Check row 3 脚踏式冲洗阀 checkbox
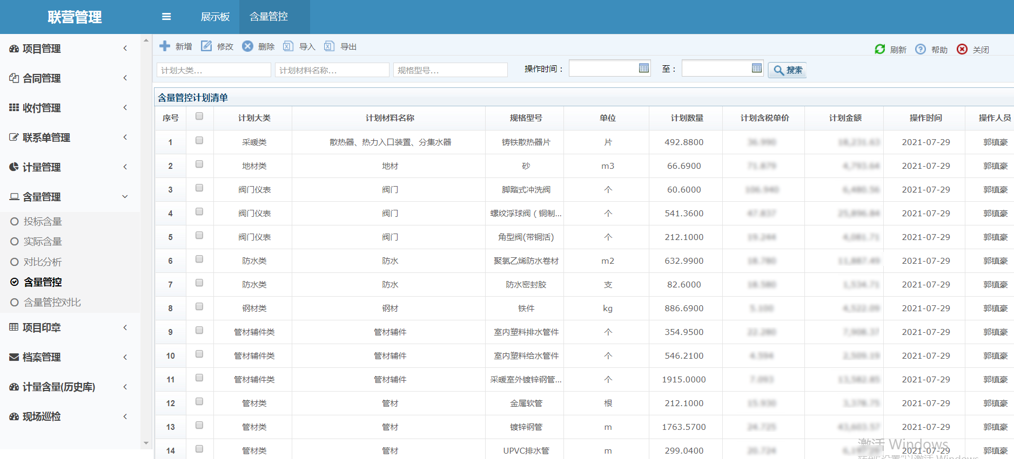 199,188
